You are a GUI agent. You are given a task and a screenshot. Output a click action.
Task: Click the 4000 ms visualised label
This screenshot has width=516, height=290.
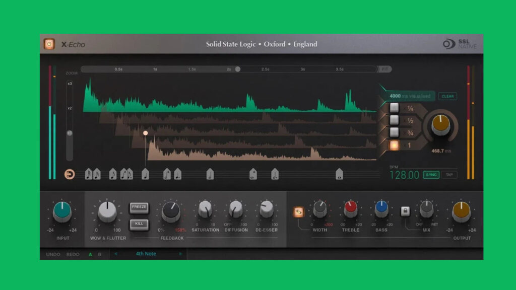click(x=410, y=96)
